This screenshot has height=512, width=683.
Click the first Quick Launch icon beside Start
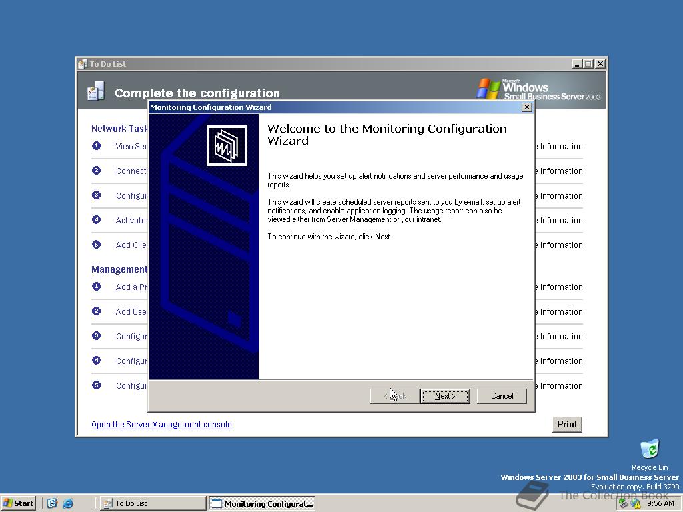(52, 503)
